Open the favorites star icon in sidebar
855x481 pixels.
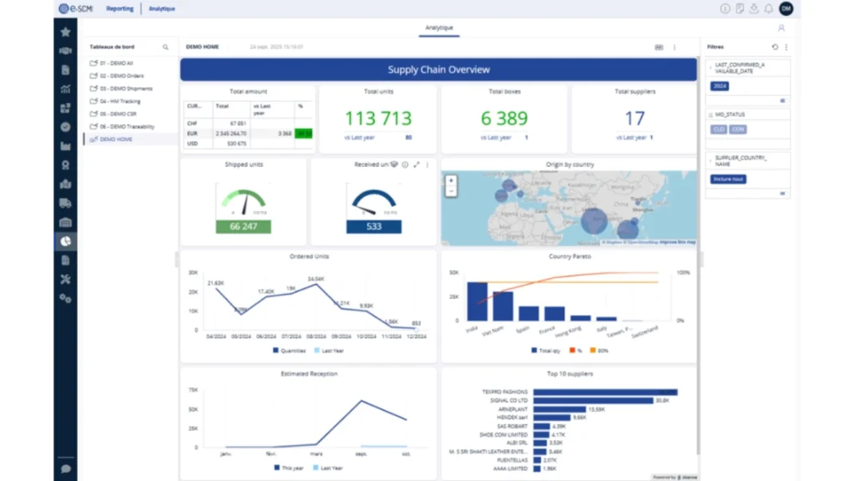tap(65, 33)
